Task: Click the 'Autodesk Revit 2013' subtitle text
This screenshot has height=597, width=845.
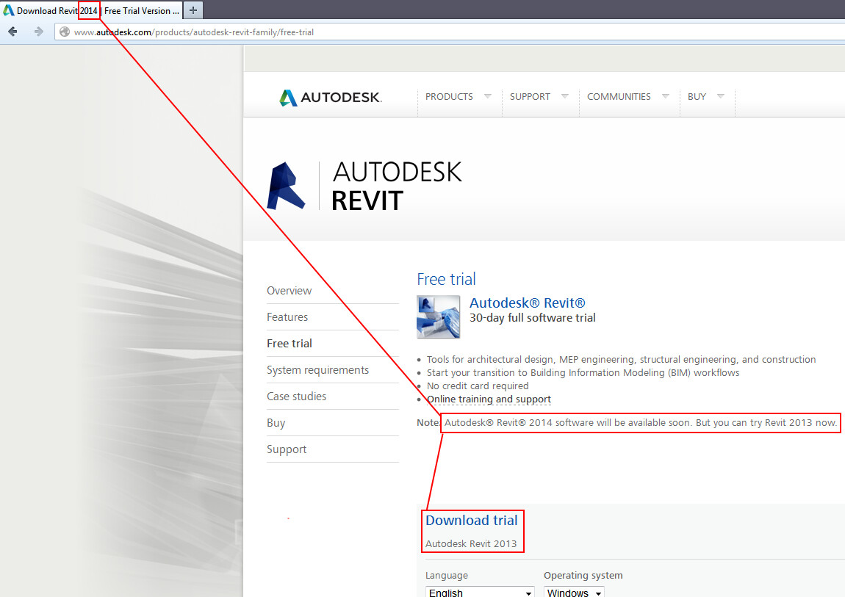Action: (471, 543)
